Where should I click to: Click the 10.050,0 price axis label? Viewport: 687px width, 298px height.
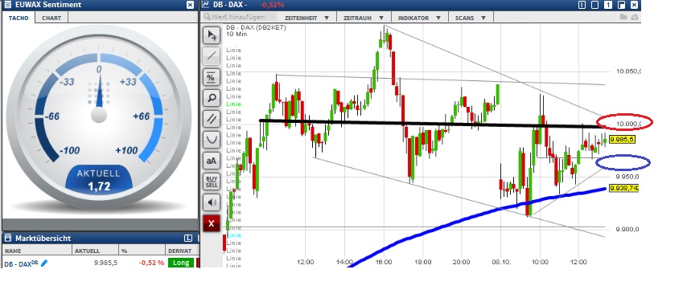coord(628,71)
